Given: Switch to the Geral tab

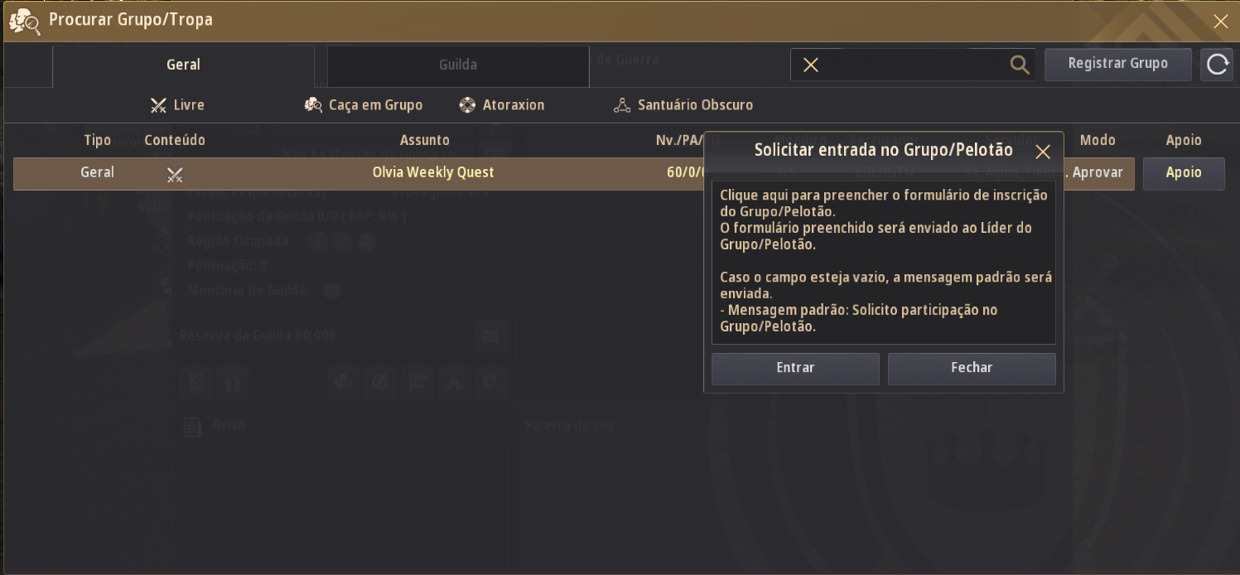Looking at the screenshot, I should pos(183,65).
